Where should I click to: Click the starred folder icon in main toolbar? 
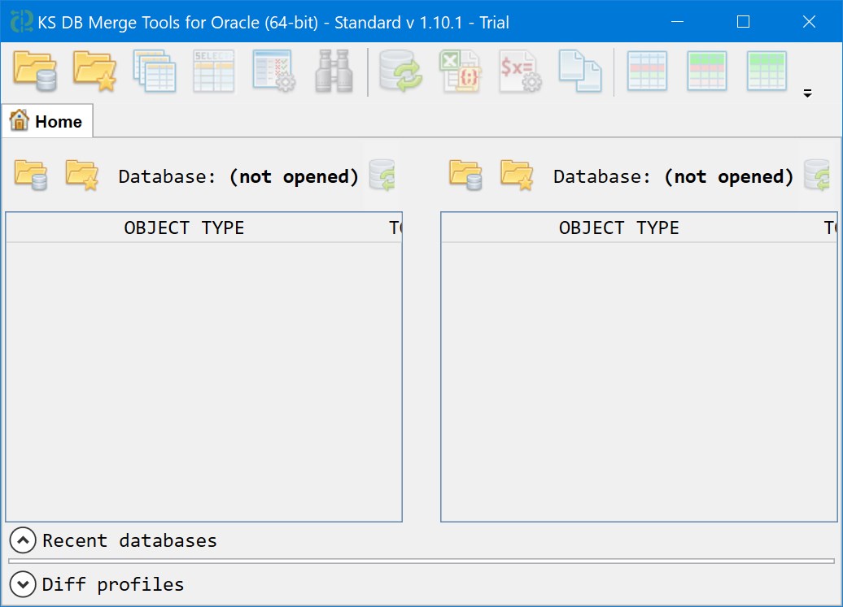click(x=94, y=72)
